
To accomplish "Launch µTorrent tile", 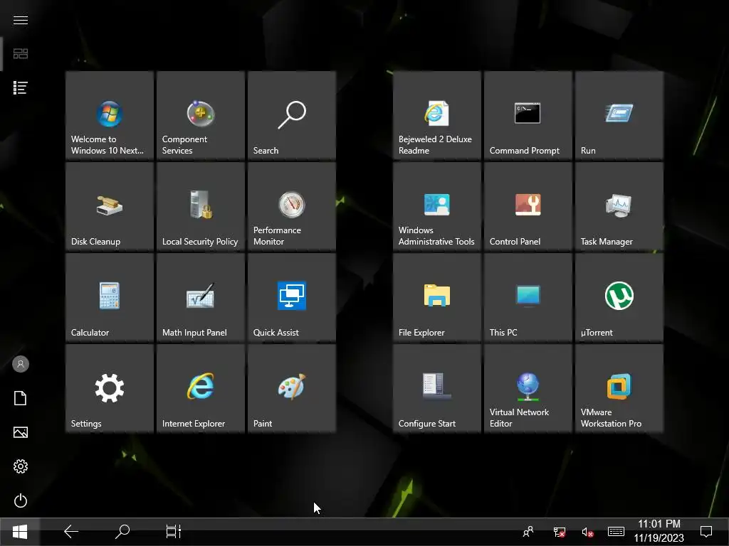I will click(x=619, y=298).
